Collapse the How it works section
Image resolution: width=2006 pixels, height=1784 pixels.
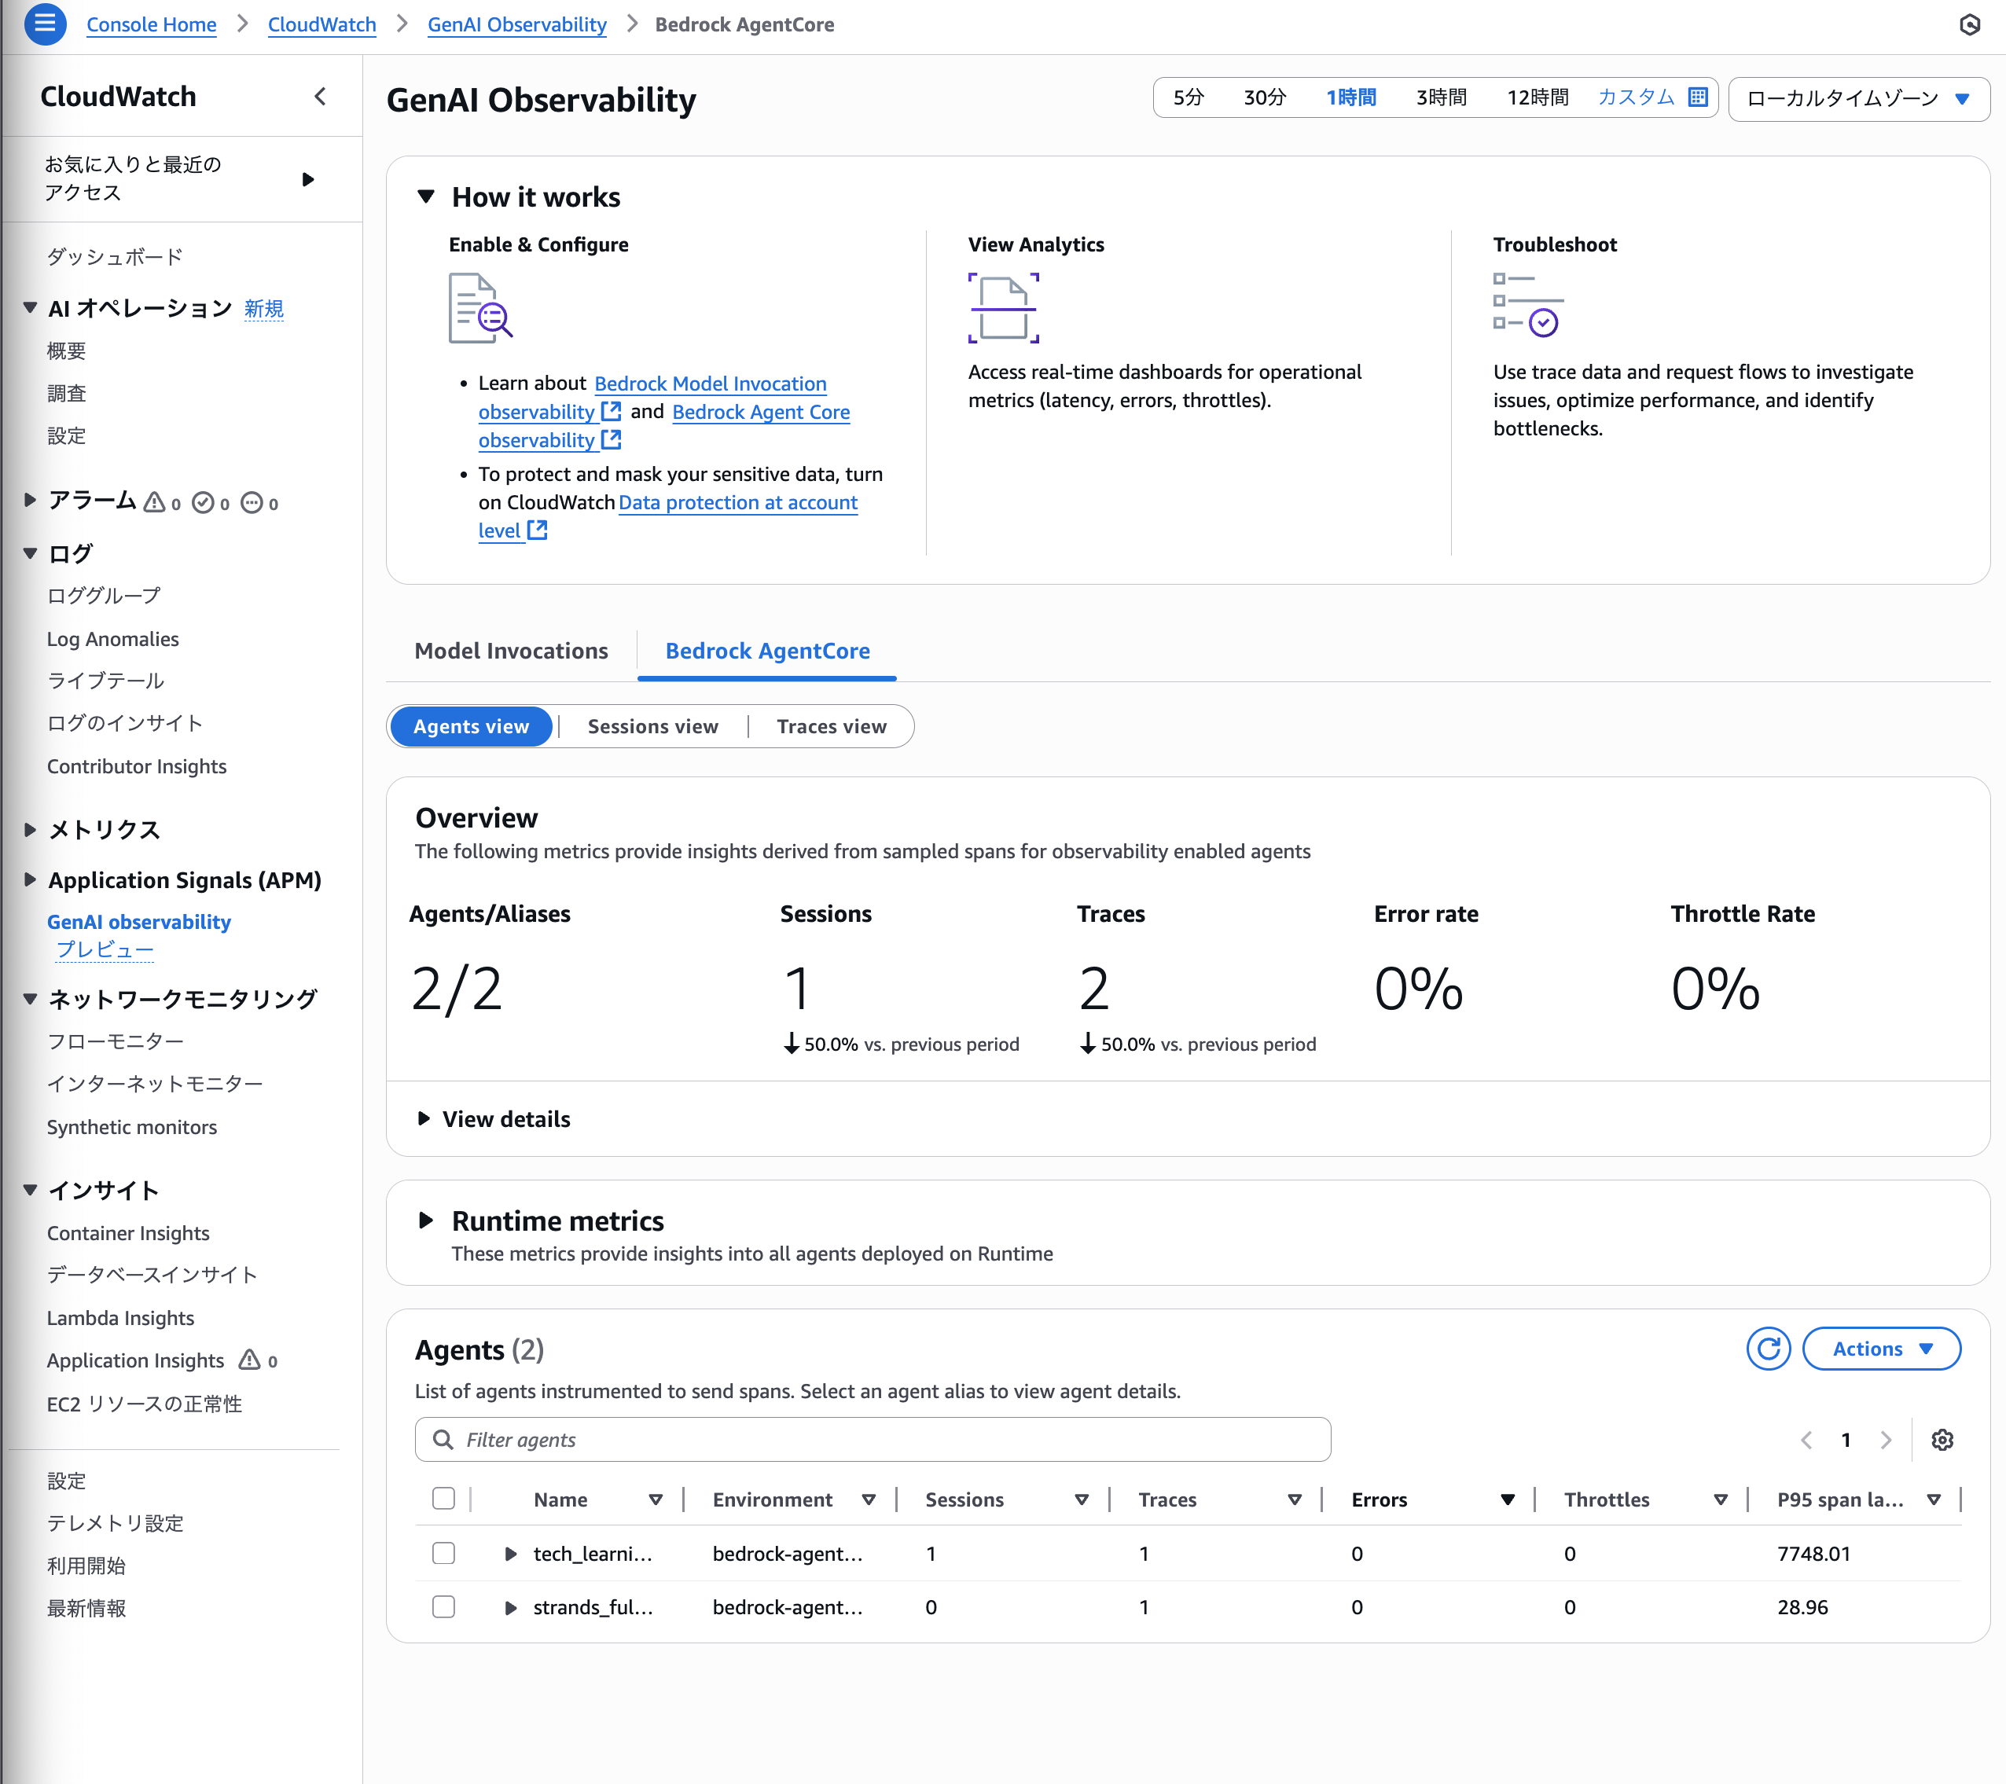[x=426, y=196]
